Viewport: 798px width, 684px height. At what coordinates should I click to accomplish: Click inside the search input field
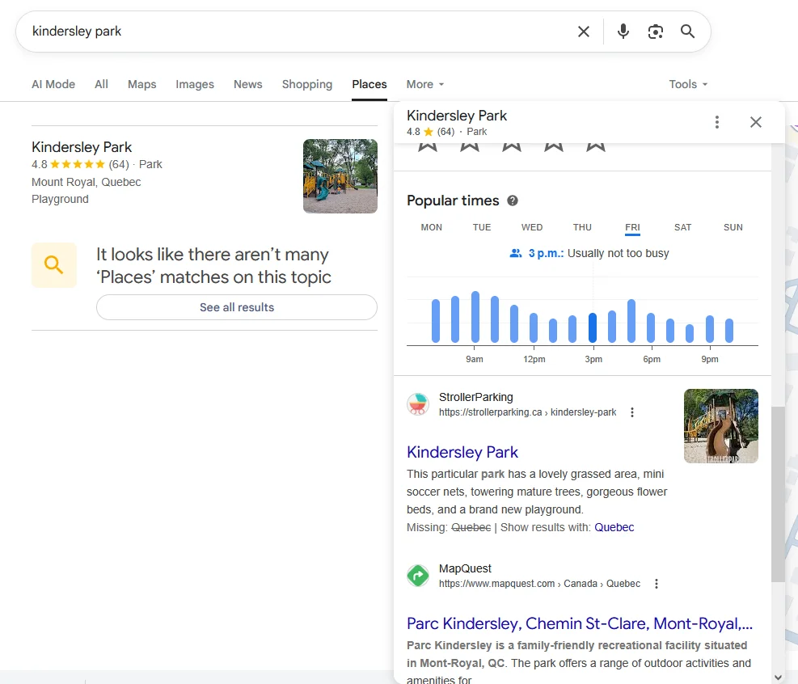coord(300,32)
